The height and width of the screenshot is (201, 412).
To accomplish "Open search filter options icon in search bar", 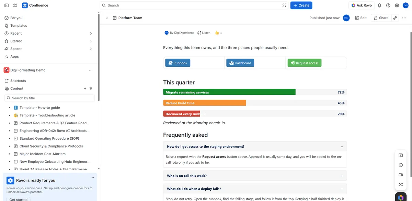I will click(284, 5).
